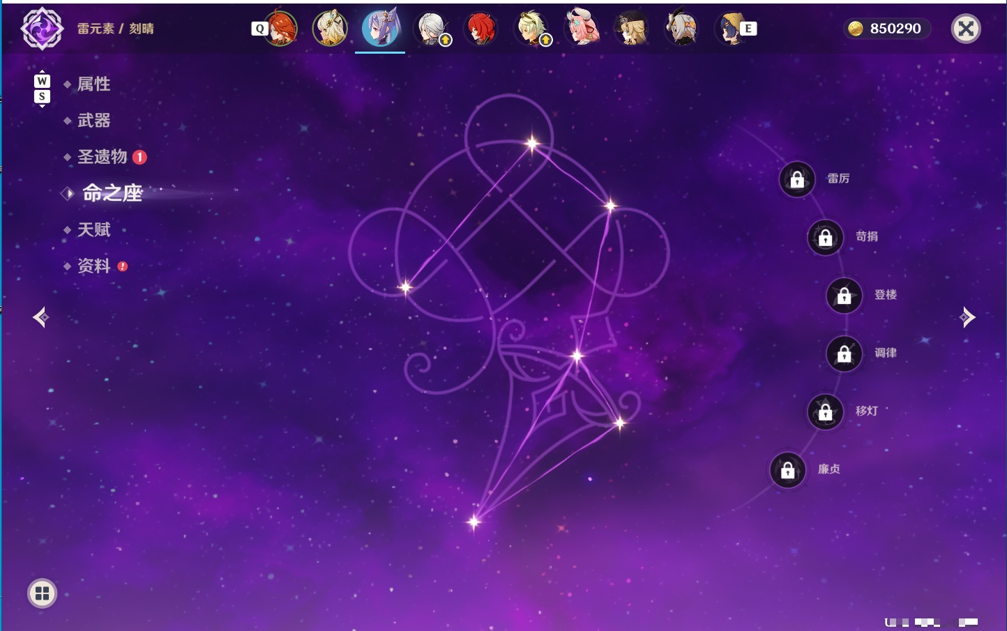Screen dimensions: 1007x631
Task: Open the 廉贞 locked constellation node
Action: [788, 470]
